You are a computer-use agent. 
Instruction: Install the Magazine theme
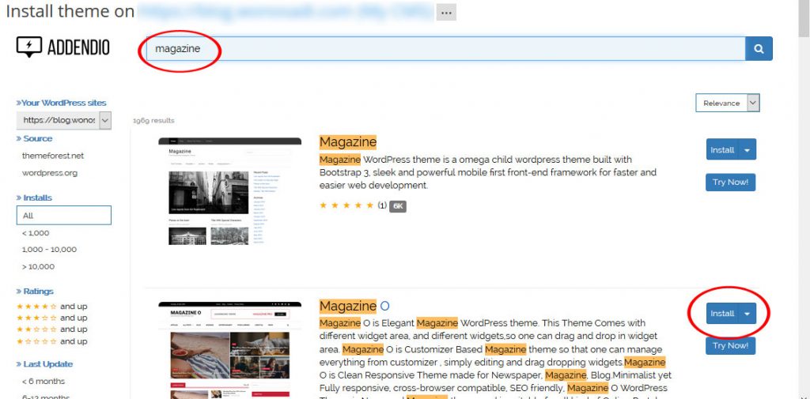pyautogui.click(x=722, y=149)
